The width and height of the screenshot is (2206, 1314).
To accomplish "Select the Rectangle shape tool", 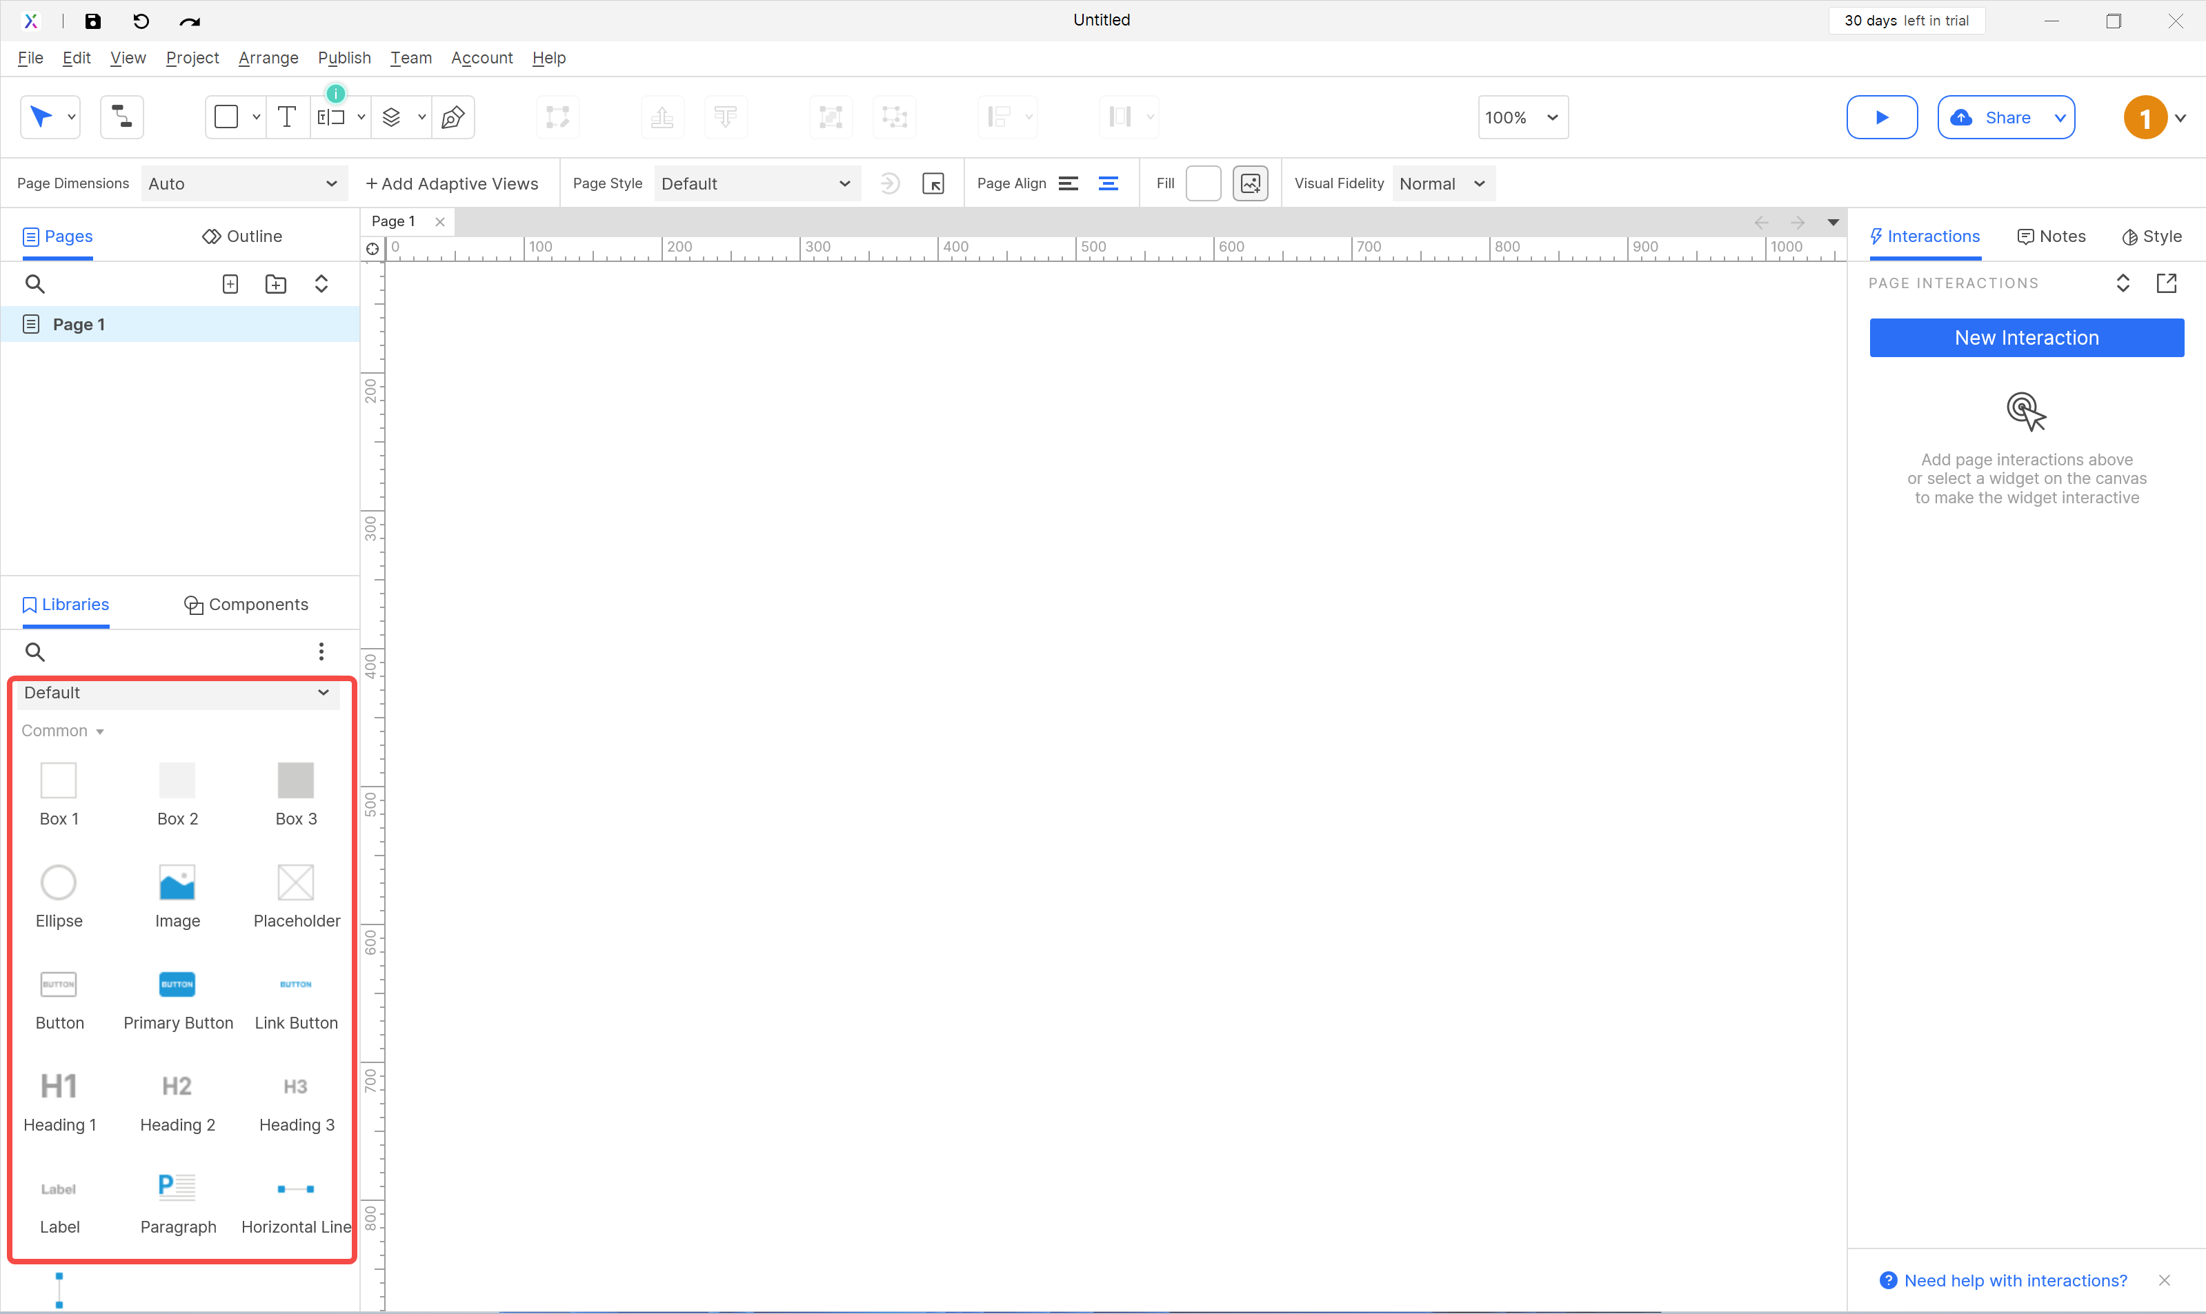I will point(227,117).
